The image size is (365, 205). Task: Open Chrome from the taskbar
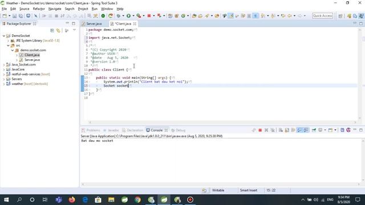137,200
